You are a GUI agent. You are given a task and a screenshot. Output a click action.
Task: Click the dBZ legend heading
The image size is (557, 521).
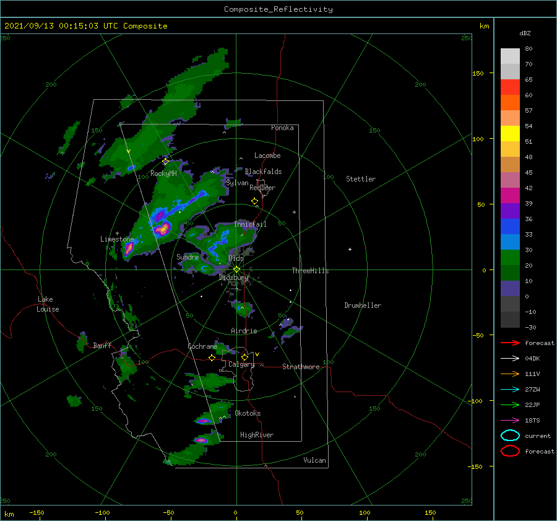(x=525, y=33)
